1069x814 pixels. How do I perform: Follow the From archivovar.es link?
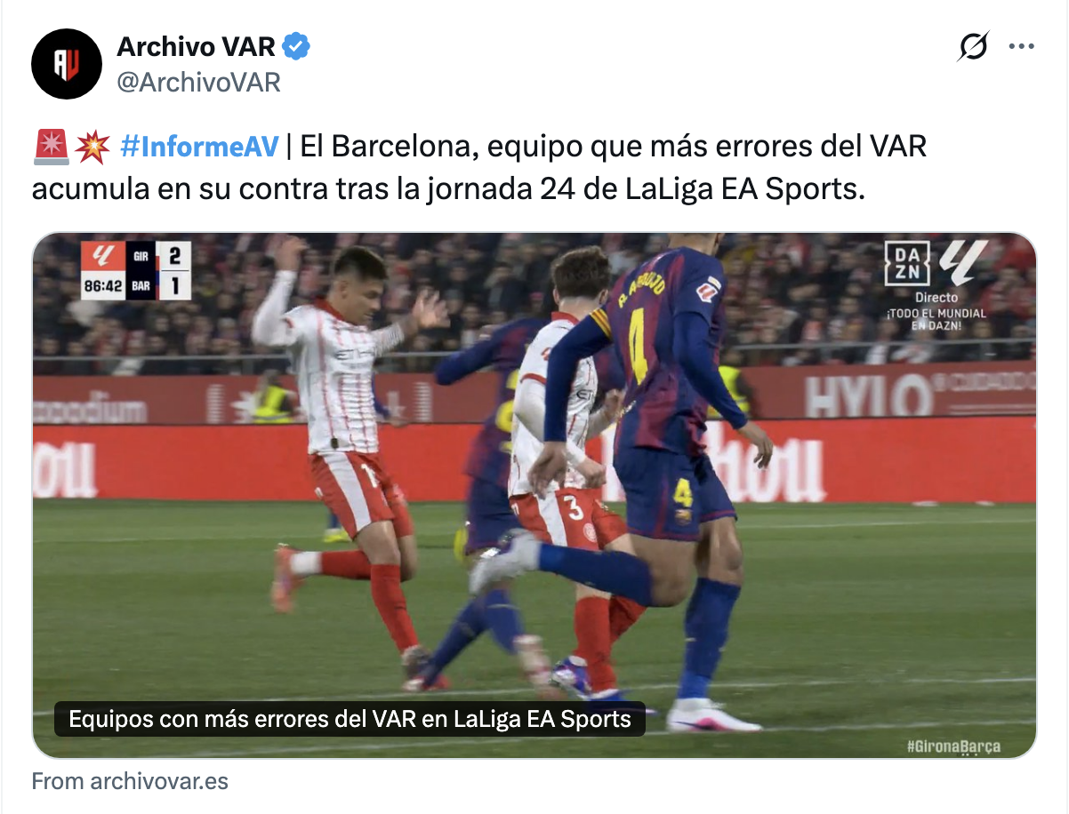pyautogui.click(x=130, y=781)
